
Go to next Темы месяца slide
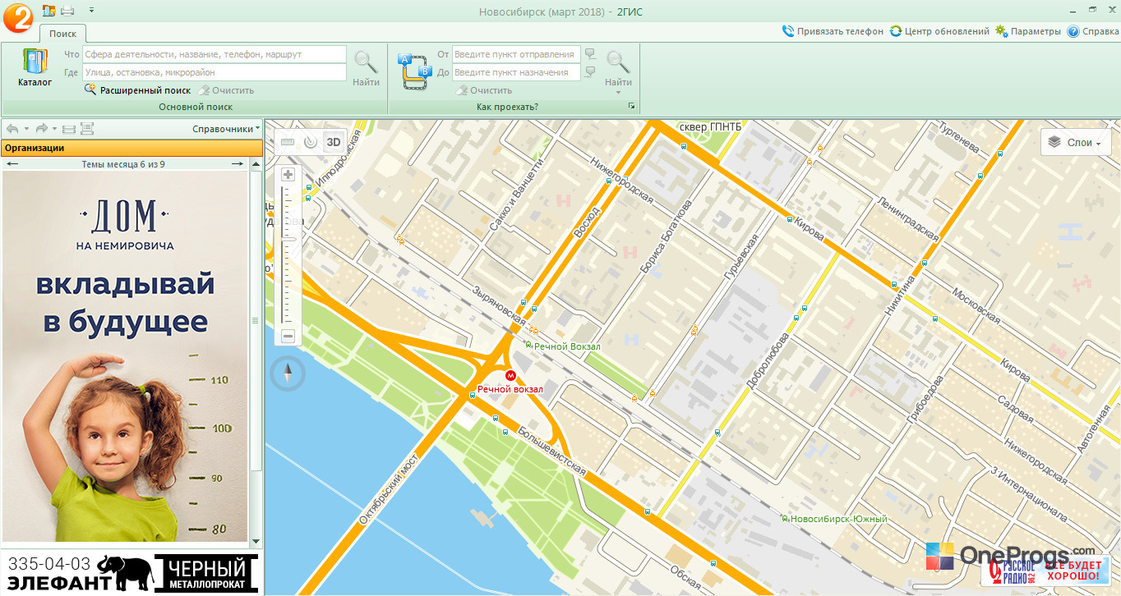pyautogui.click(x=237, y=164)
